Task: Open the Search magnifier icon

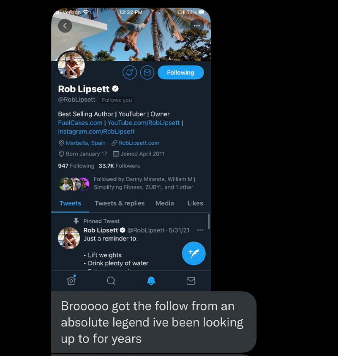Action: pyautogui.click(x=111, y=281)
